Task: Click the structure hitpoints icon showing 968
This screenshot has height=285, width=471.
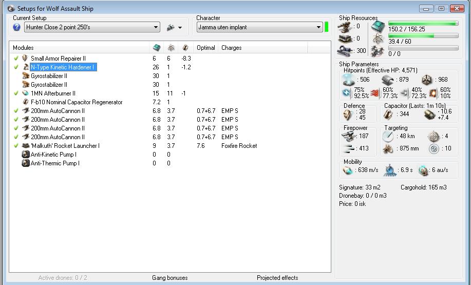Action: click(427, 80)
